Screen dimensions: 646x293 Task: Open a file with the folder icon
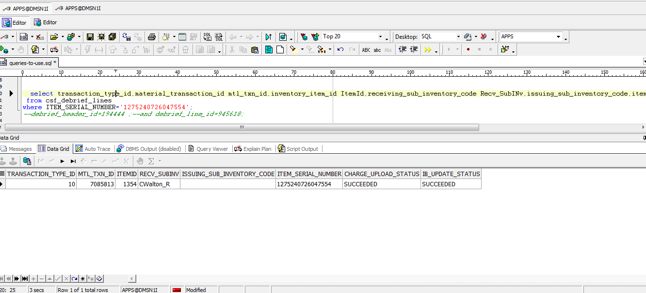tap(54, 37)
